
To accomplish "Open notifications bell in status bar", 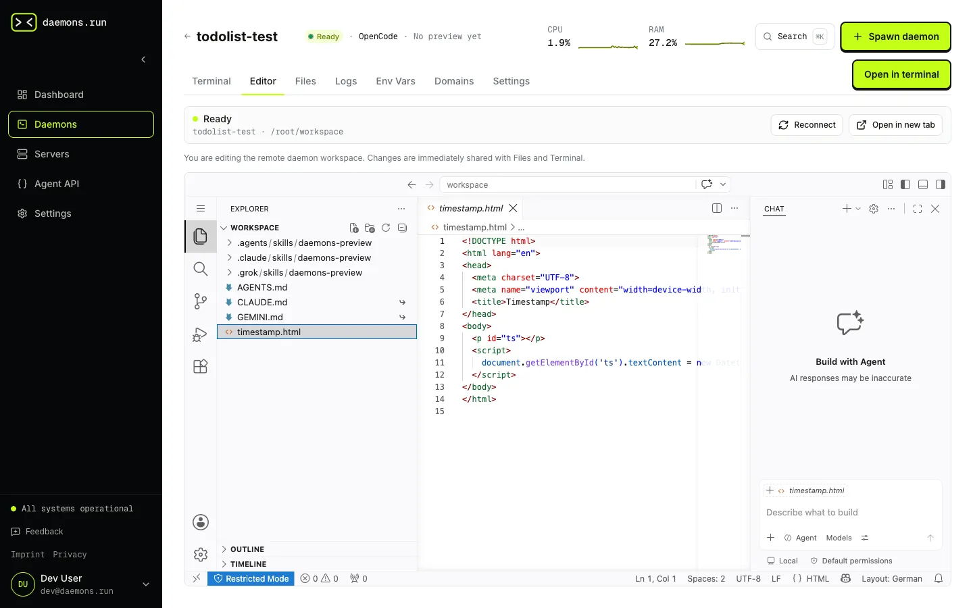I will pos(939,578).
